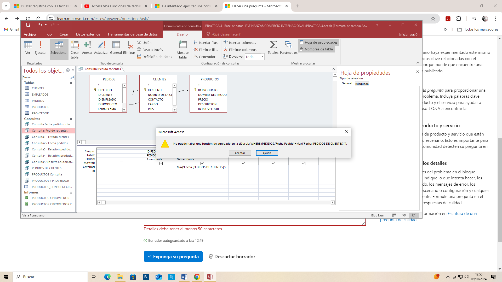Choose the General crosstab query icon
The width and height of the screenshot is (502, 282).
(116, 48)
